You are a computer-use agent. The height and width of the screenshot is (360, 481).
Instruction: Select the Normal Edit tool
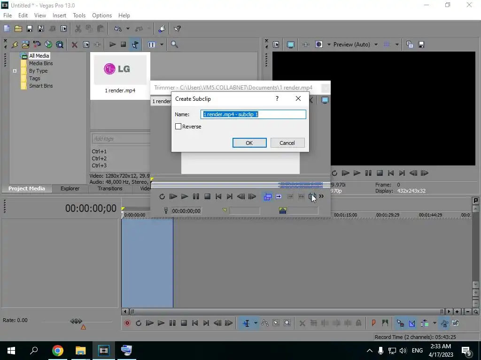click(246, 323)
